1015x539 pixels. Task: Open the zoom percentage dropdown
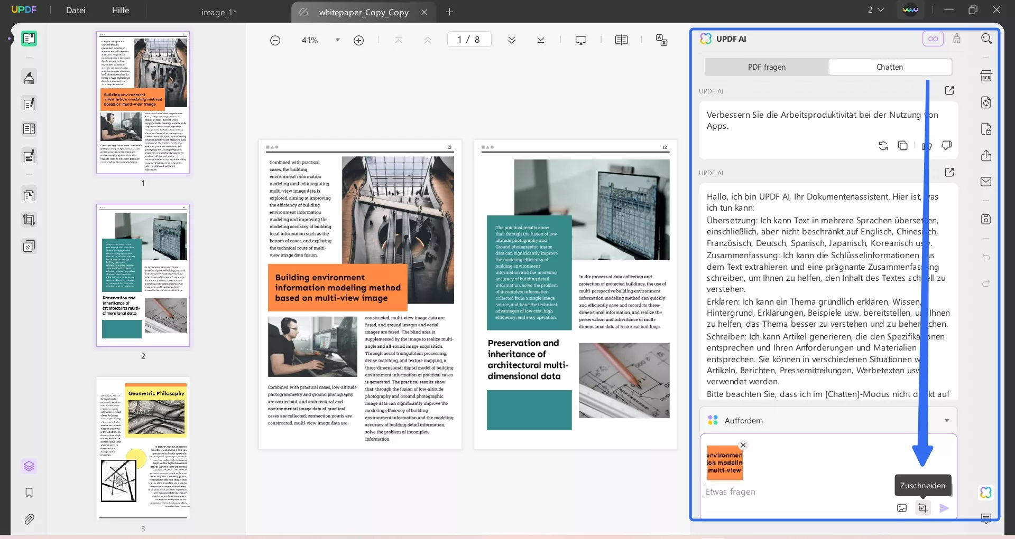click(337, 40)
